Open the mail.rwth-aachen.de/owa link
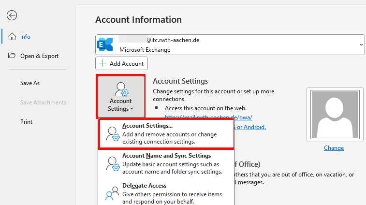366x205 pixels. point(208,117)
